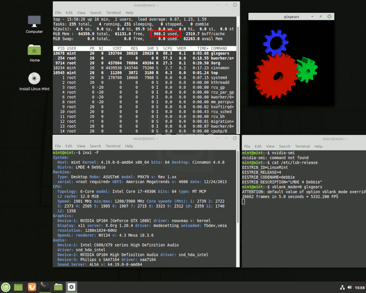Open Edit menu in nvidia-smi terminal

(x=258, y=146)
